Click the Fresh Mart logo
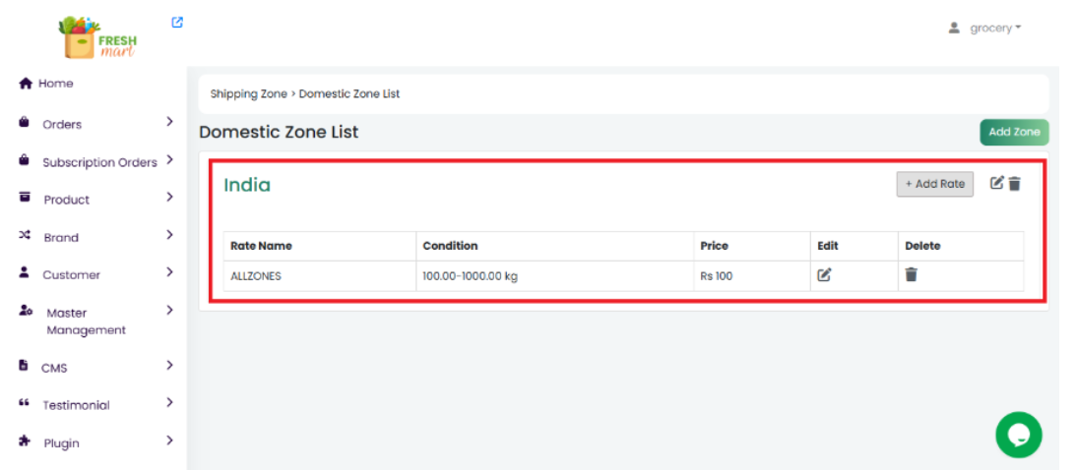Screen dimensions: 1076x470 (x=97, y=37)
